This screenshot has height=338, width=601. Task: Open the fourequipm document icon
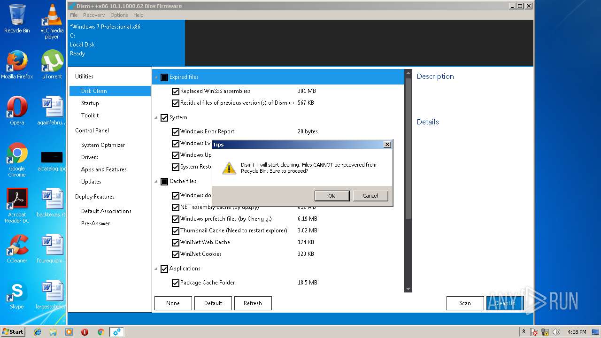52,249
